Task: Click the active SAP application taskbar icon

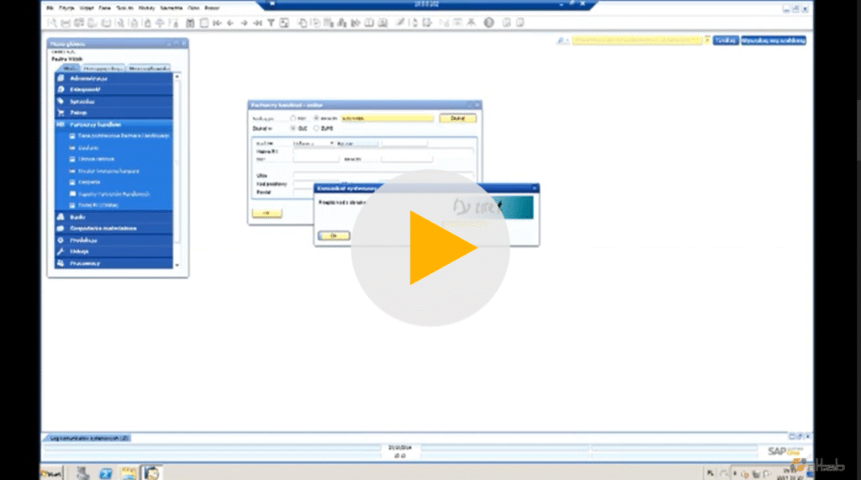Action: point(151,473)
